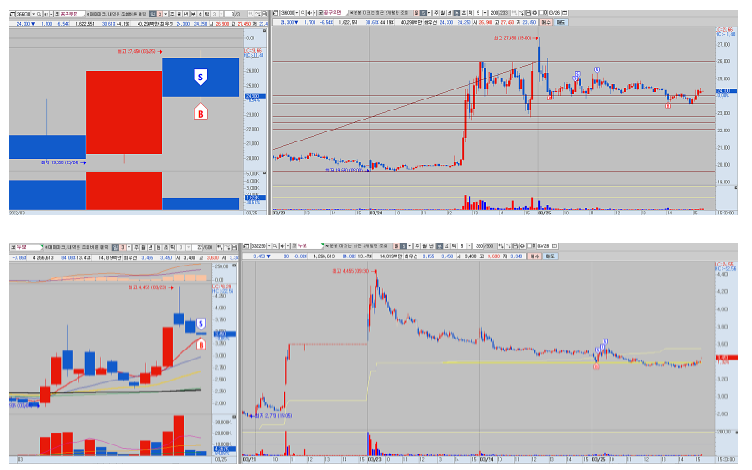Click search icon in bottom-right chart toolbar
This screenshot has height=470, width=752.
[x=275, y=245]
